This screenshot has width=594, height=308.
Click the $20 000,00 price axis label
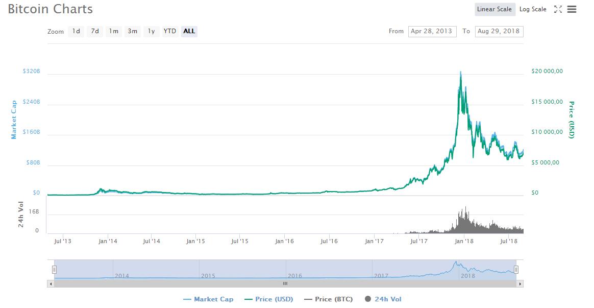[x=547, y=72]
